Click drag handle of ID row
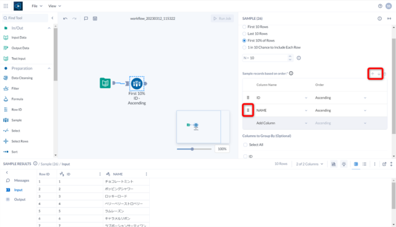The height and width of the screenshot is (227, 396). pyautogui.click(x=248, y=97)
